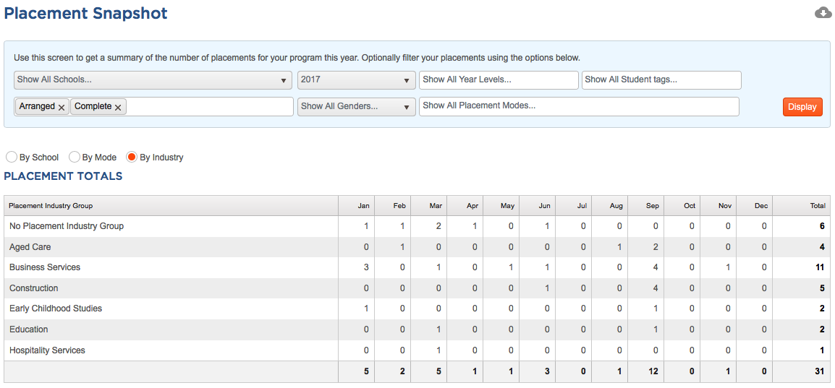Click the Education row label
The height and width of the screenshot is (388, 835).
(29, 329)
